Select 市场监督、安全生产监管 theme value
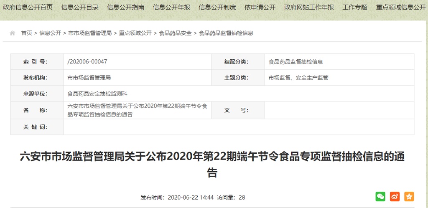 (298, 78)
